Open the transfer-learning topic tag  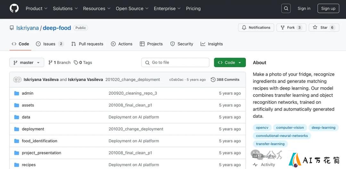pos(270,144)
